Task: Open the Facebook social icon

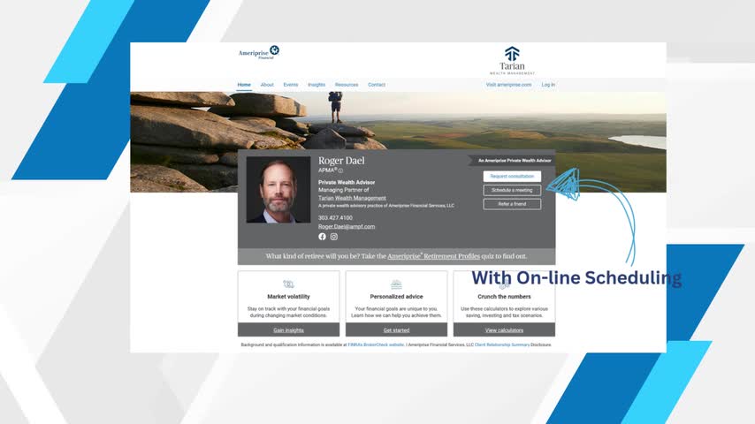Action: [322, 237]
